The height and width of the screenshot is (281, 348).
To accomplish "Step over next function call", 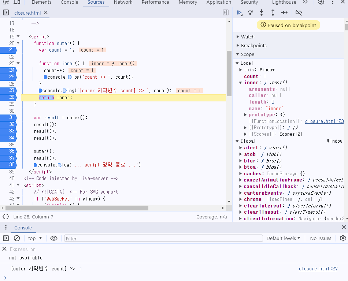I will (x=250, y=13).
